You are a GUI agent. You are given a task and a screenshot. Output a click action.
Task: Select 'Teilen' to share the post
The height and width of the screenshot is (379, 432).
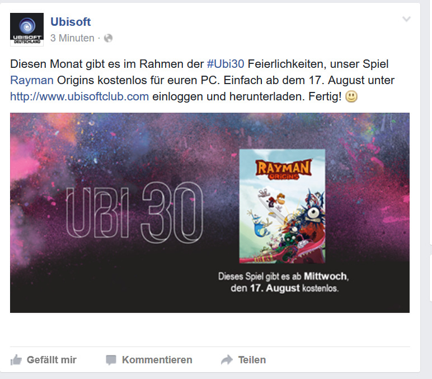[252, 360]
